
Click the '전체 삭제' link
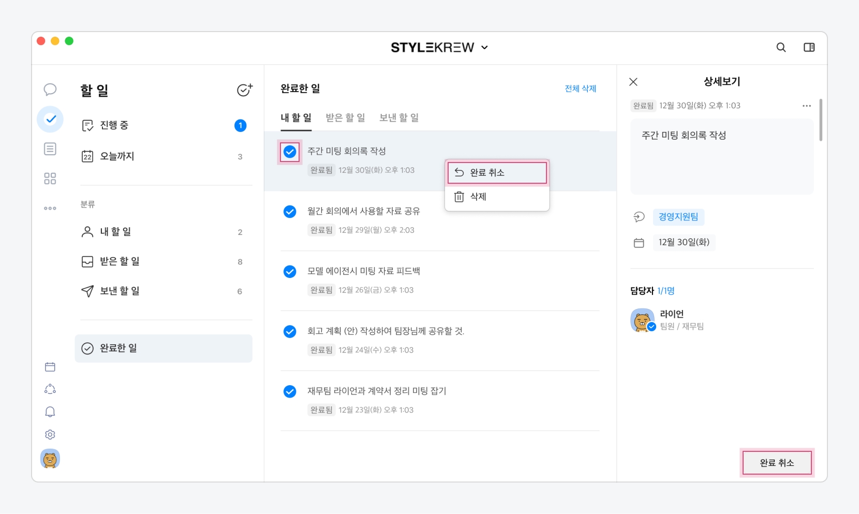580,89
